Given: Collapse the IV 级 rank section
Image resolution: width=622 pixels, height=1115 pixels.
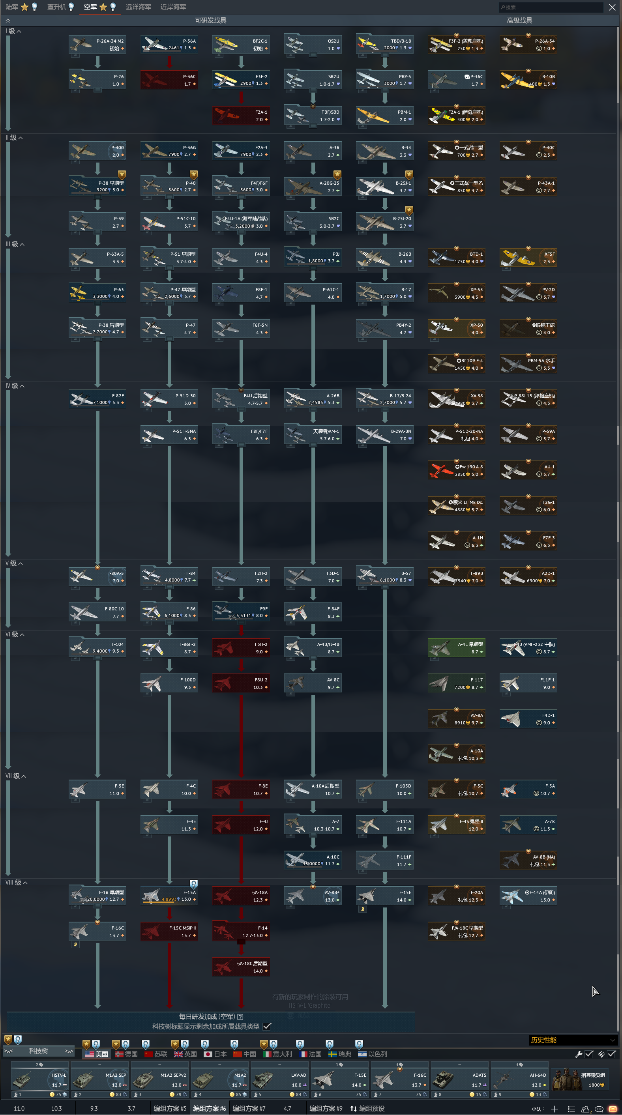Looking at the screenshot, I should (x=15, y=385).
